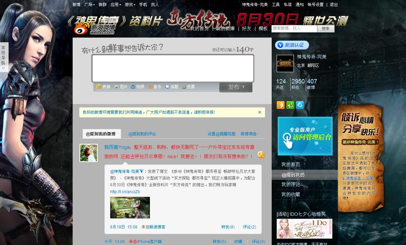Open the 应用 dropdown in top bar
Image resolution: width=406 pixels, height=245 pixels.
click(116, 5)
